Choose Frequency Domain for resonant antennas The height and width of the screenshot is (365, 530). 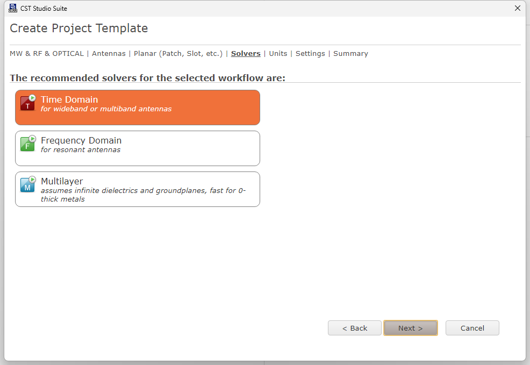pyautogui.click(x=138, y=148)
